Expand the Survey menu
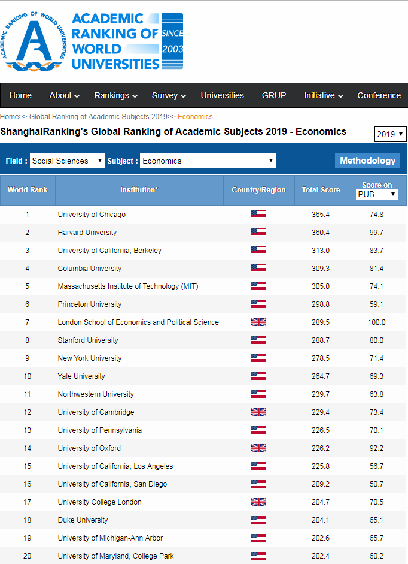Screen dimensions: 408x564 point(169,96)
